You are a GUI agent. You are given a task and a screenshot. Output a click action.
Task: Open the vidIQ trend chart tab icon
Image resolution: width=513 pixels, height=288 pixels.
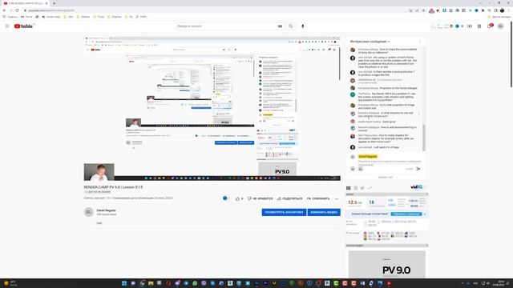(370, 188)
